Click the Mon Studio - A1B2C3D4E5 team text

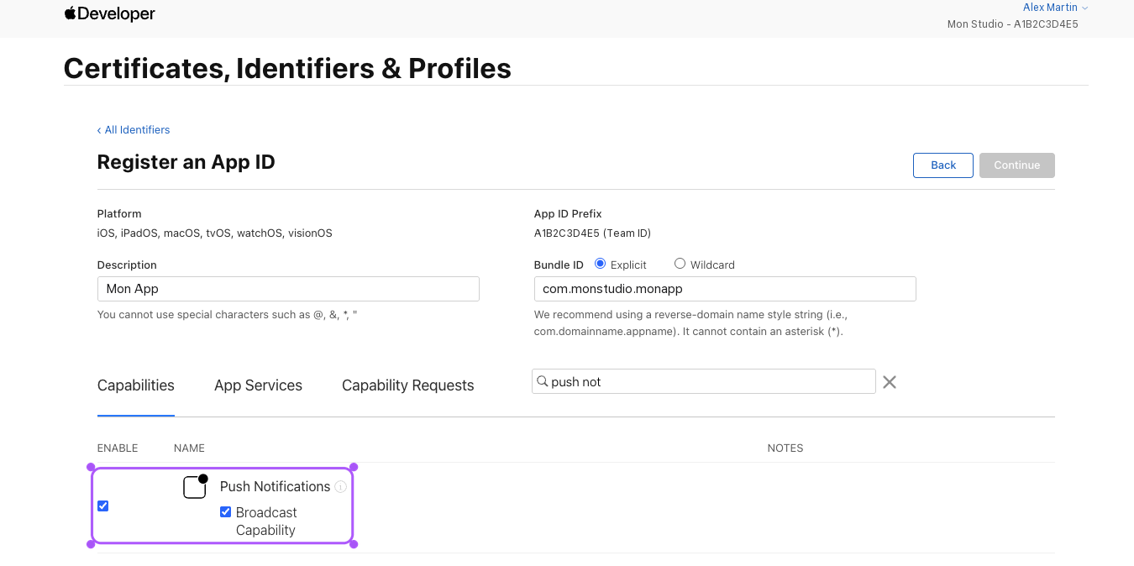pos(1012,24)
